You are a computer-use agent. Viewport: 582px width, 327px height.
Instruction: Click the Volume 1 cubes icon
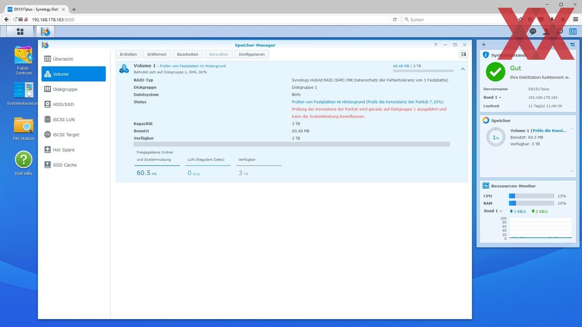[124, 68]
